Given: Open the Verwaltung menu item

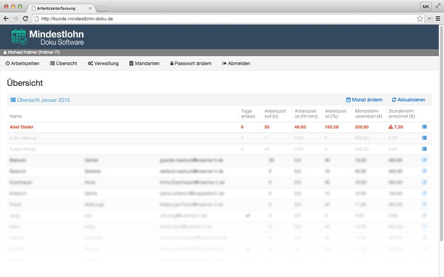Looking at the screenshot, I should pos(103,63).
